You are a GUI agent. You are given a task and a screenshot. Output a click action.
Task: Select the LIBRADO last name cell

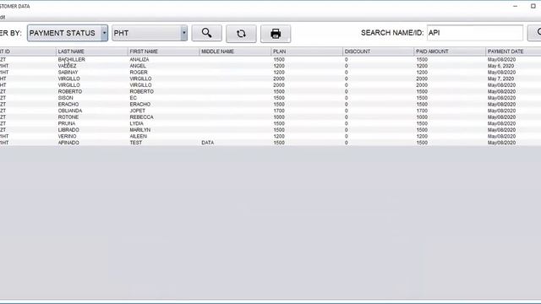pyautogui.click(x=68, y=130)
